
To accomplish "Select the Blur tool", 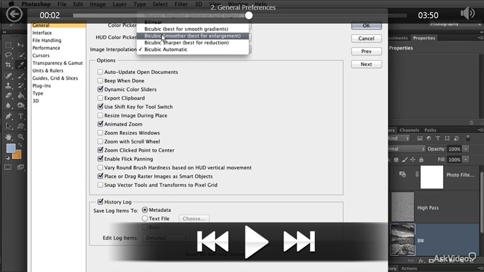I will point(8,106).
